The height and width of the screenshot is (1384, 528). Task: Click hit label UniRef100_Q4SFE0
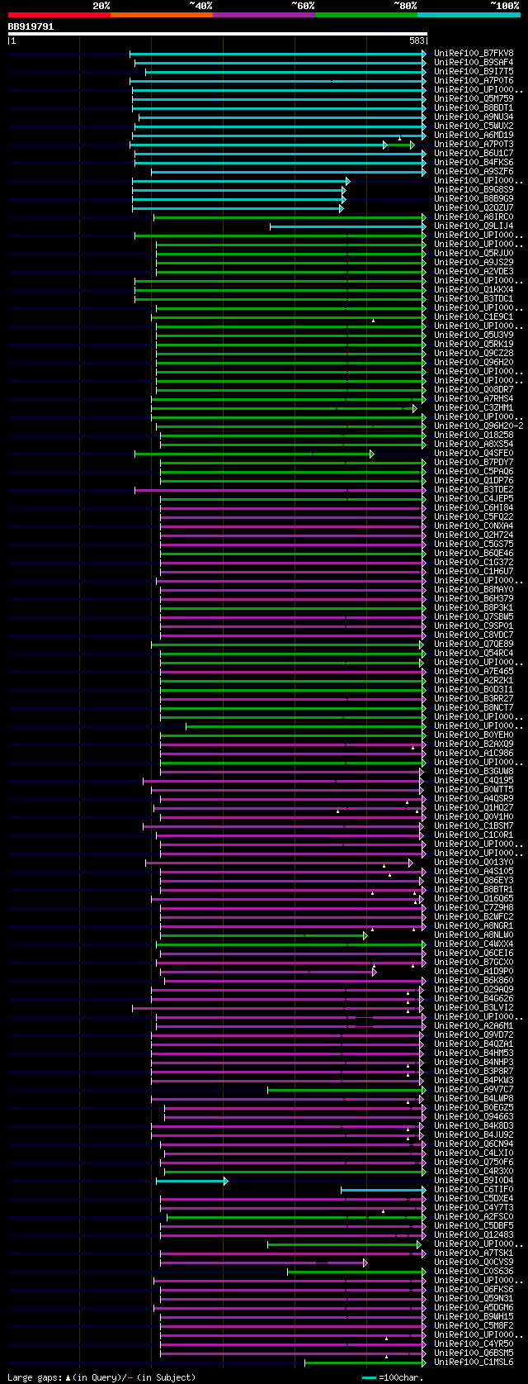474,453
